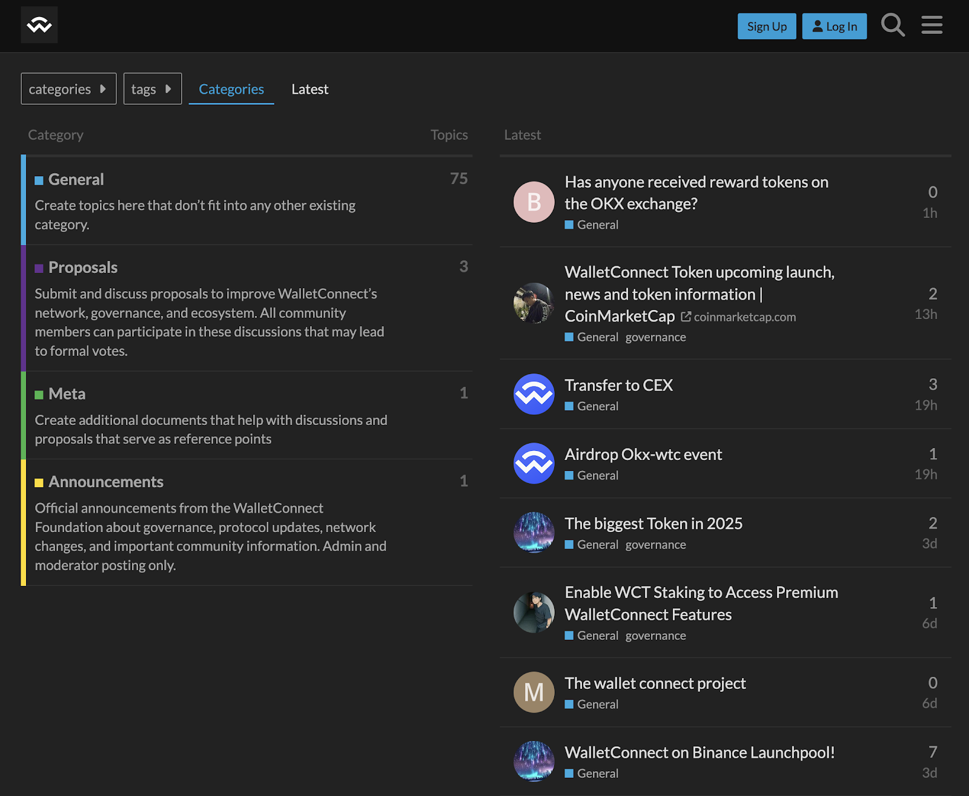
Task: Expand the tags dropdown
Action: (152, 89)
